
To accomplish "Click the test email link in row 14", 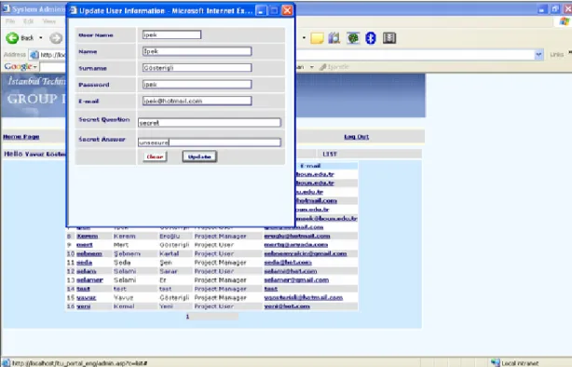I will [x=271, y=289].
